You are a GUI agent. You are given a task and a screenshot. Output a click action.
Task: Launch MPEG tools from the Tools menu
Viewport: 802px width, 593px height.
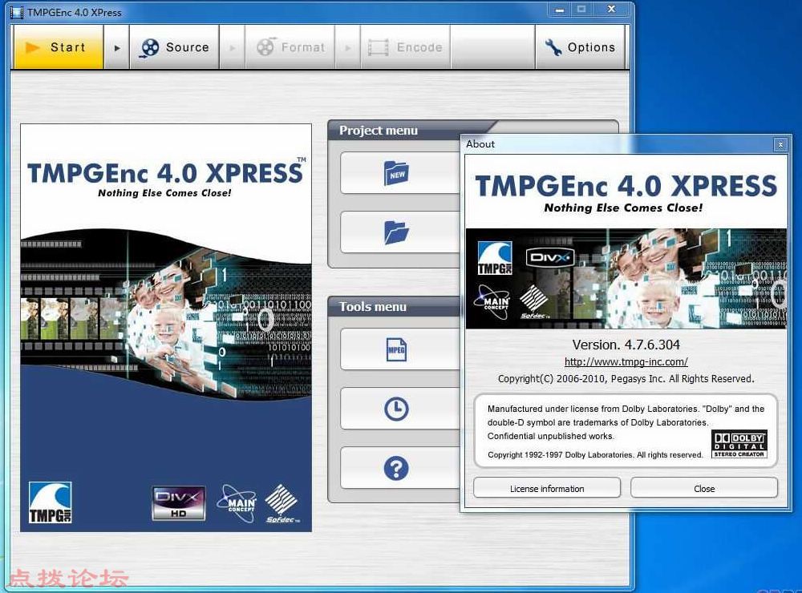(396, 349)
